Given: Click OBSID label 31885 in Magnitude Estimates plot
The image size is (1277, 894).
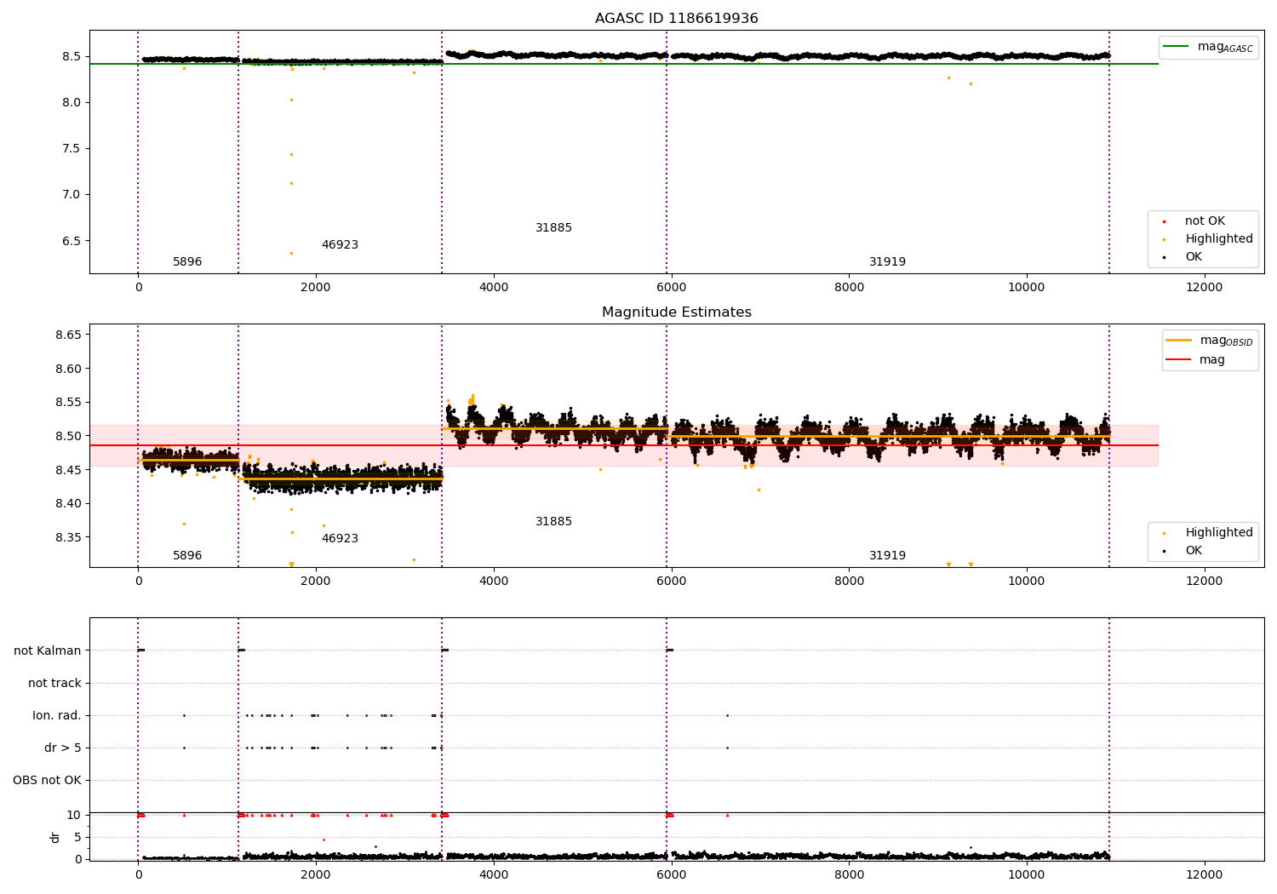Looking at the screenshot, I should coord(553,522).
